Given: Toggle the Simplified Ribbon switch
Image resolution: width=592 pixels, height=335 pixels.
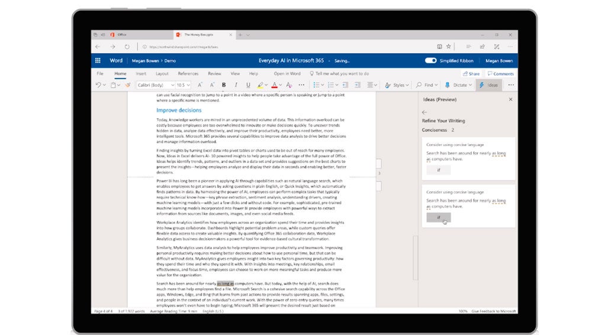Looking at the screenshot, I should coord(430,60).
